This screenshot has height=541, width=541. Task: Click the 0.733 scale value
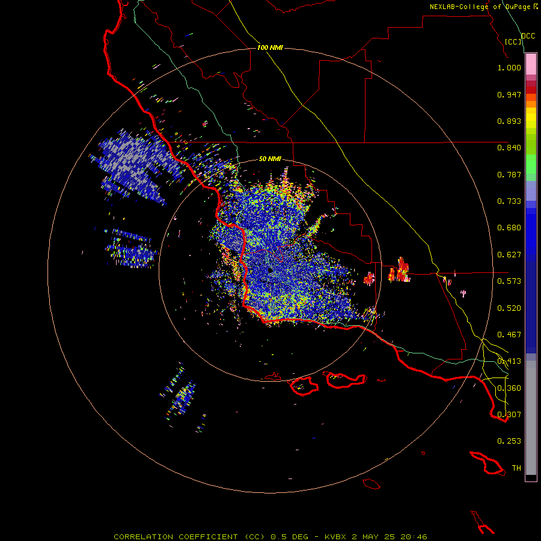point(509,201)
